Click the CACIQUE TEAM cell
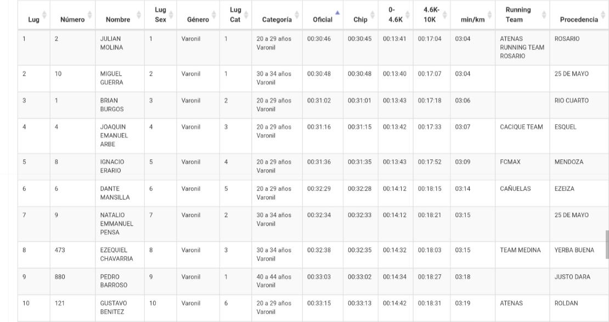This screenshot has height=322, width=609. click(x=521, y=127)
